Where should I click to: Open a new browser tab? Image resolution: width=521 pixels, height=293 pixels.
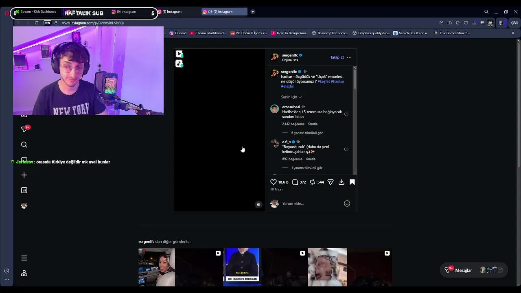click(x=253, y=12)
